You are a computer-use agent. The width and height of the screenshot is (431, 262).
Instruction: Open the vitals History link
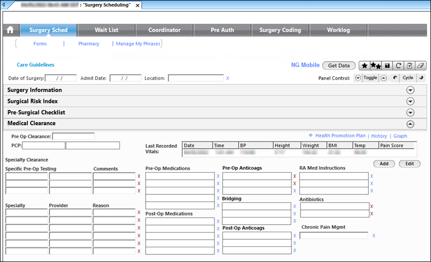[379, 136]
